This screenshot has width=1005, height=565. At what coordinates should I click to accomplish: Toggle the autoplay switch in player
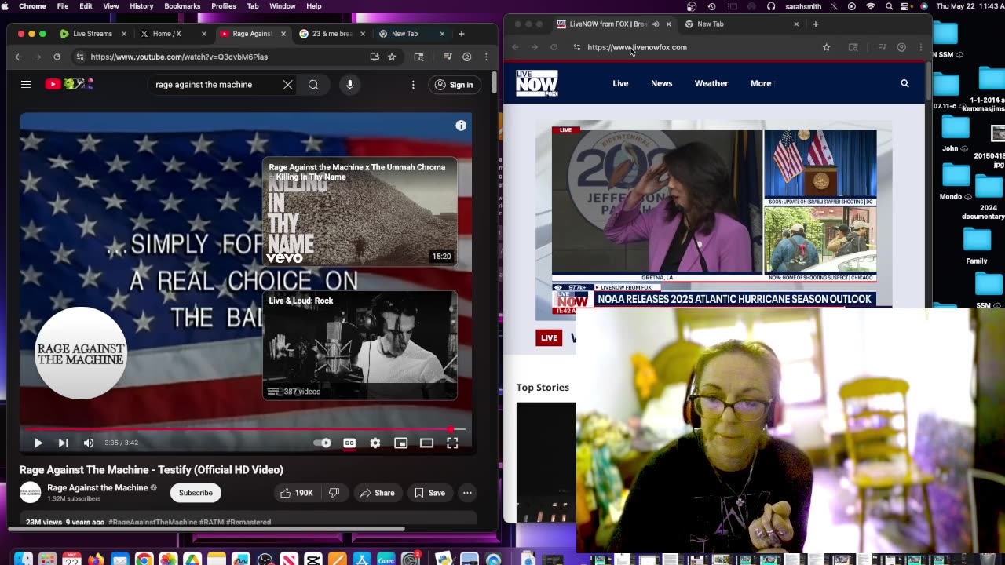[323, 443]
